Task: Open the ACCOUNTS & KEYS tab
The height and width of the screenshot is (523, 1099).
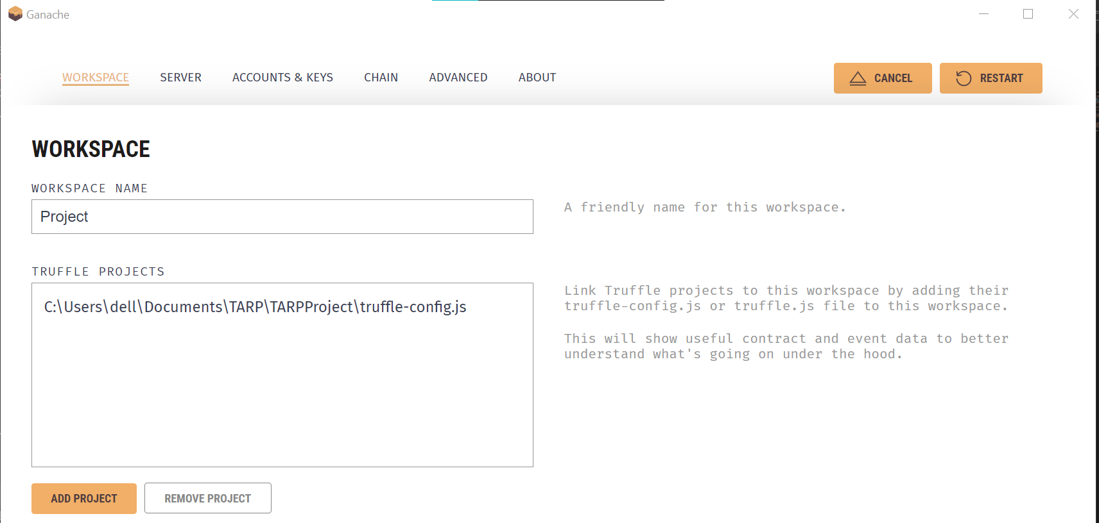Action: [x=282, y=77]
